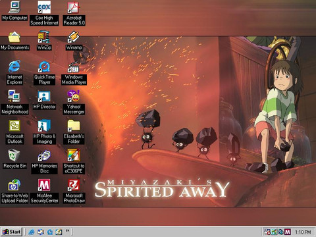Click the fourth Quick Launch icon
Image resolution: width=316 pixels, height=237 pixels.
59,232
